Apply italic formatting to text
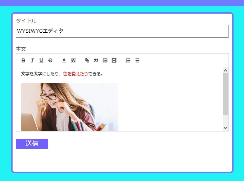 [32, 60]
